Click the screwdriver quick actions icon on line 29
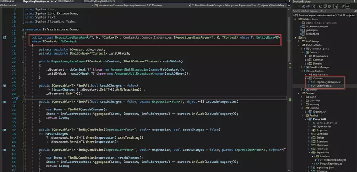The height and width of the screenshot is (172, 357). tap(18, 98)
